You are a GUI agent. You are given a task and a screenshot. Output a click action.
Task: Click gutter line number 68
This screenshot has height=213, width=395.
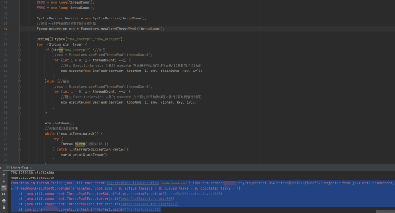pyautogui.click(x=5, y=103)
